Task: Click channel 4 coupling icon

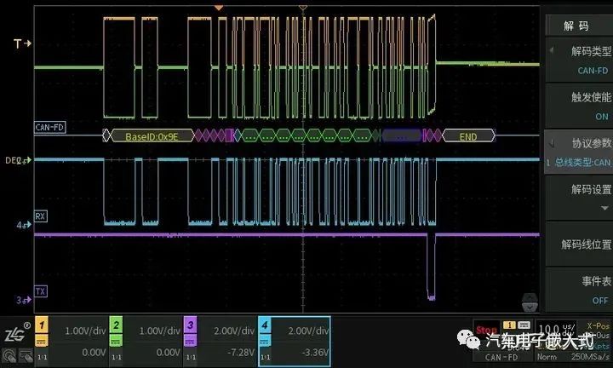Action: [x=265, y=341]
